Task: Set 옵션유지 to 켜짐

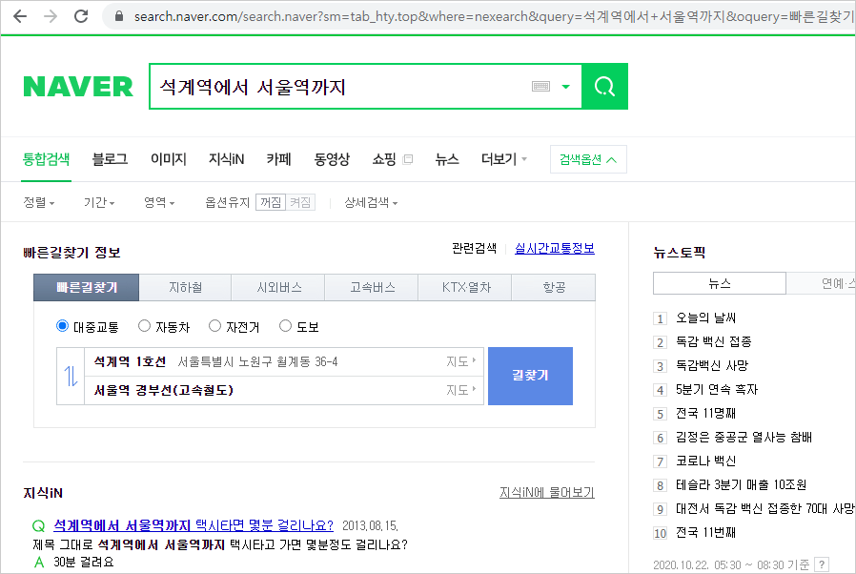Action: click(x=300, y=203)
